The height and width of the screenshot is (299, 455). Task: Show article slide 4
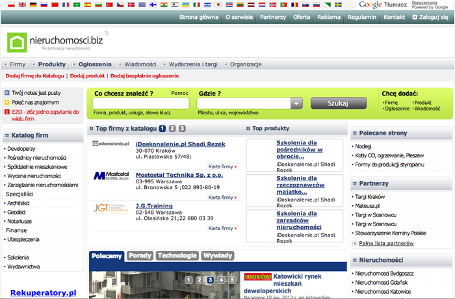pyautogui.click(x=222, y=280)
